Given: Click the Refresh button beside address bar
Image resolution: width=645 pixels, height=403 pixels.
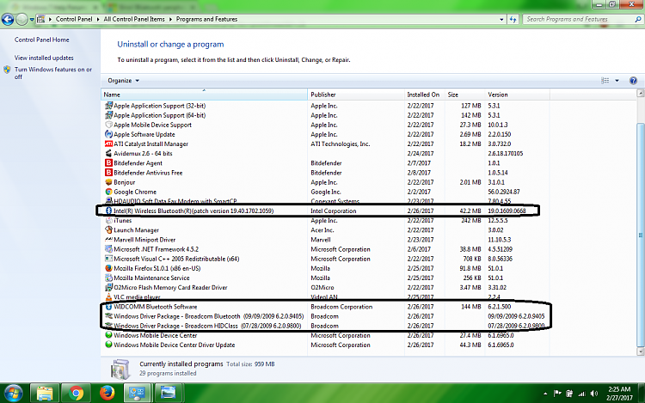Looking at the screenshot, I should (513, 19).
